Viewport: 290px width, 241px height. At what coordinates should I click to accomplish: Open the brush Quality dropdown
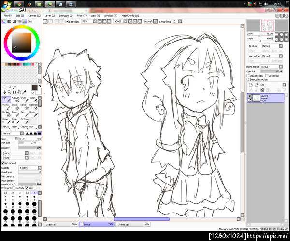30,168
